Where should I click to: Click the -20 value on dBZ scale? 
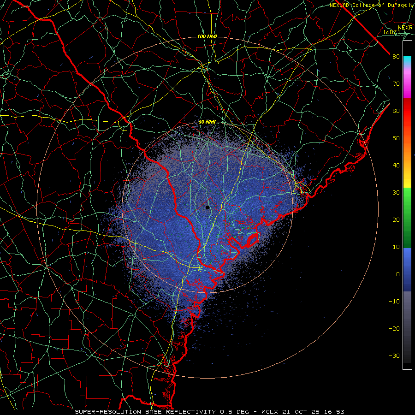tap(394, 328)
